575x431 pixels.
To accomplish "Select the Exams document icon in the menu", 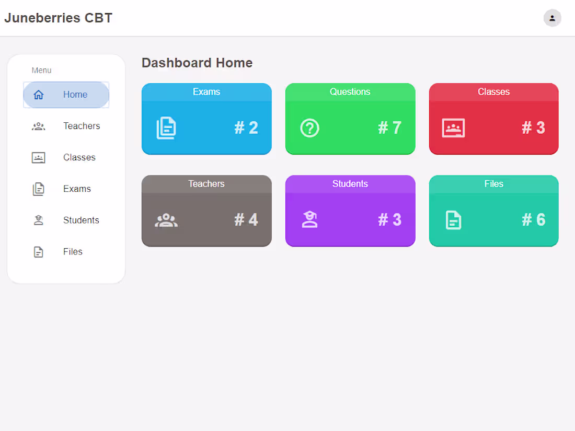I will [x=39, y=189].
